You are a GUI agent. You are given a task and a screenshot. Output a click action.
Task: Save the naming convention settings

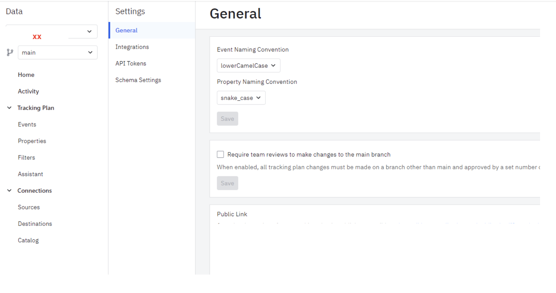point(227,119)
